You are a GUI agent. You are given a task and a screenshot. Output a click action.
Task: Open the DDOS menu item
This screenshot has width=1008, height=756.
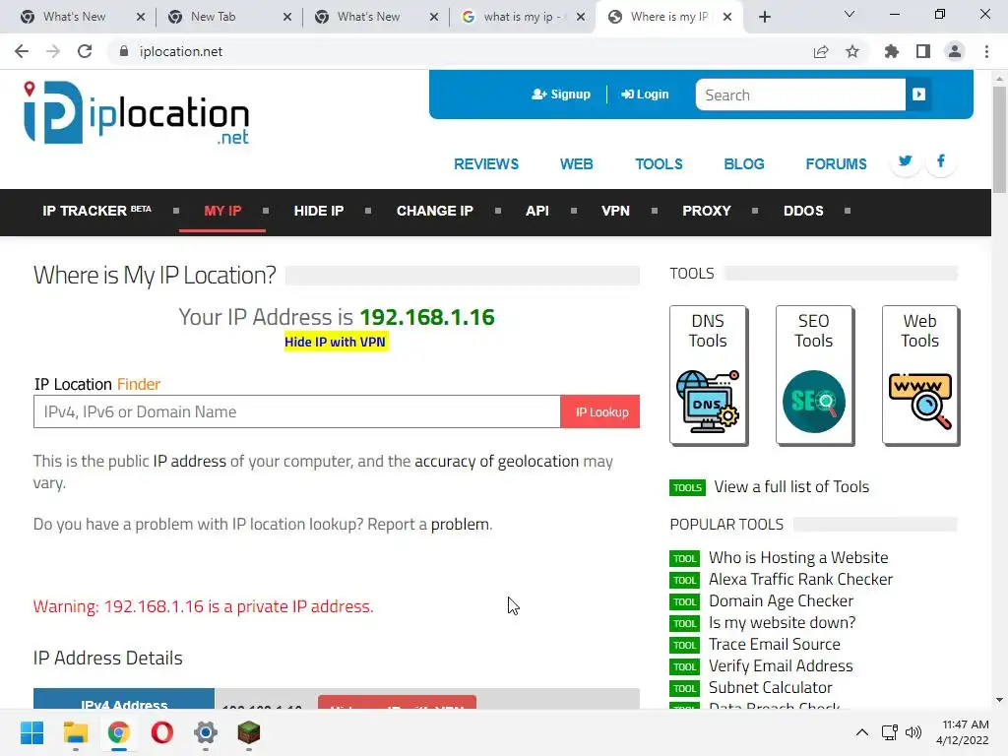click(803, 211)
